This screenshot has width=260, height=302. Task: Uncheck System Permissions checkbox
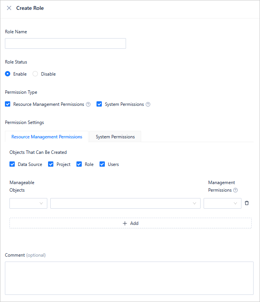coord(99,104)
